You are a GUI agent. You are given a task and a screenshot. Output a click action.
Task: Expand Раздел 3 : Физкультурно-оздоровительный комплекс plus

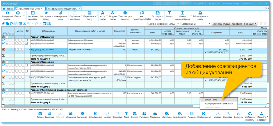click(x=7, y=90)
